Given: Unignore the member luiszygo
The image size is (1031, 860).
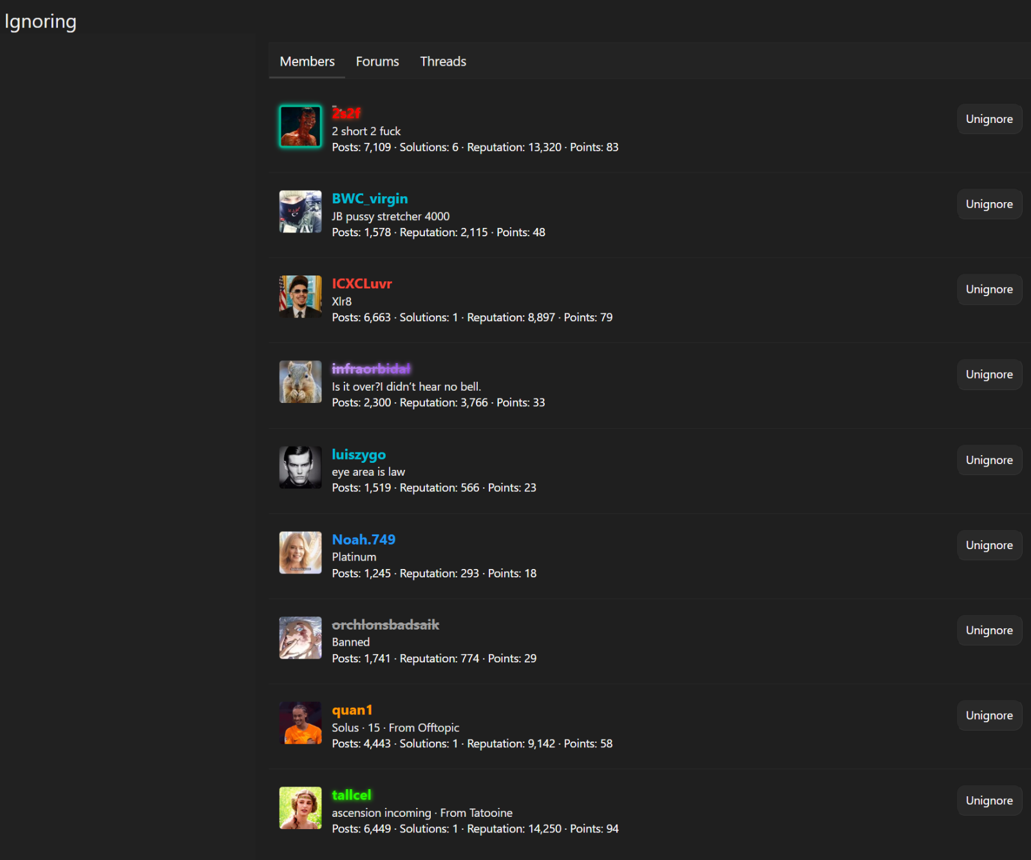Looking at the screenshot, I should 989,460.
